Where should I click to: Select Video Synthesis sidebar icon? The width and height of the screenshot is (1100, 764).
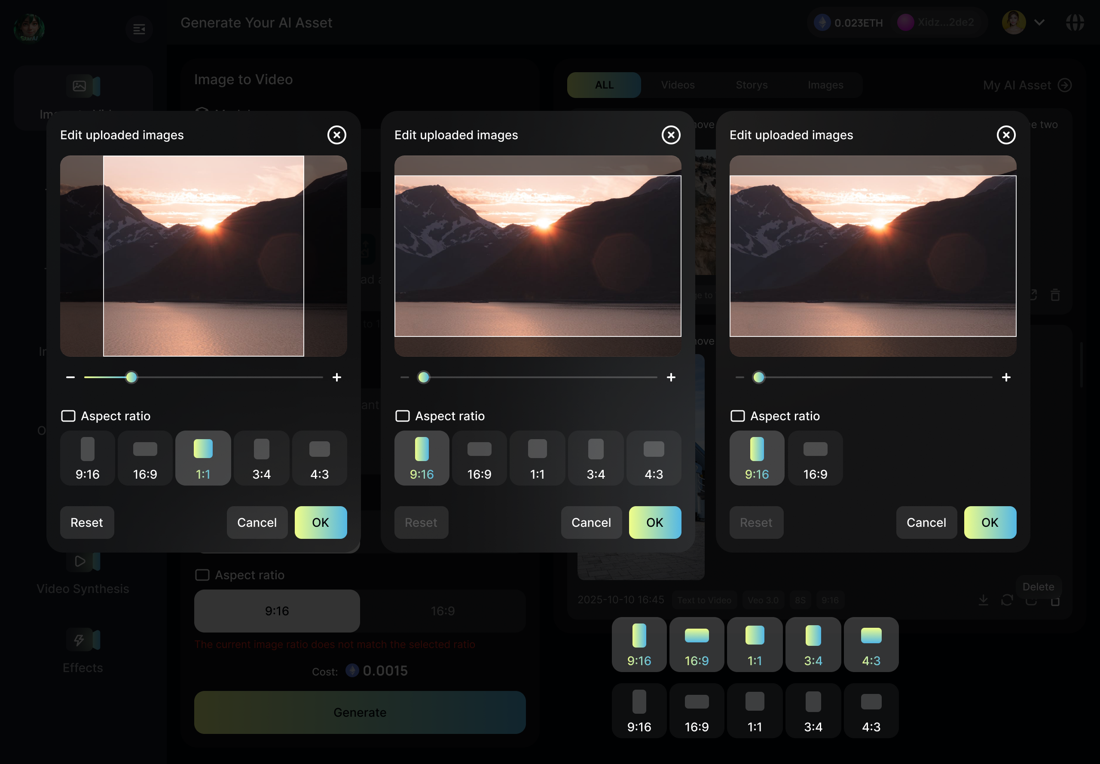tap(80, 561)
